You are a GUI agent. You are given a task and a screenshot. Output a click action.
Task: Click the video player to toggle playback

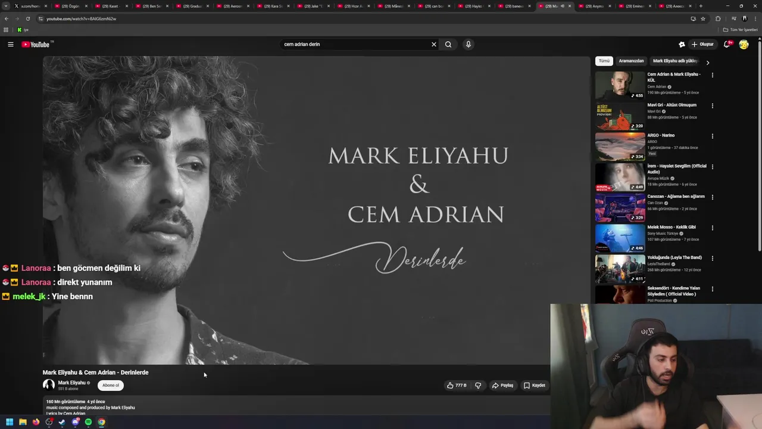(x=316, y=210)
